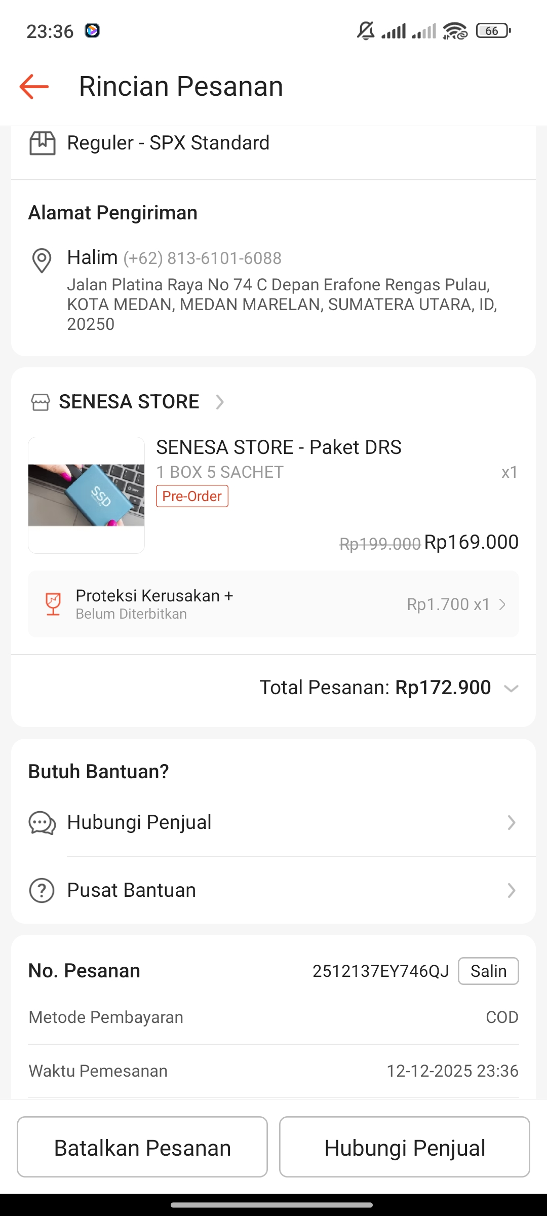This screenshot has height=1216, width=547.
Task: Tap the Proteksi Kerusakan glass icon
Action: click(x=53, y=604)
